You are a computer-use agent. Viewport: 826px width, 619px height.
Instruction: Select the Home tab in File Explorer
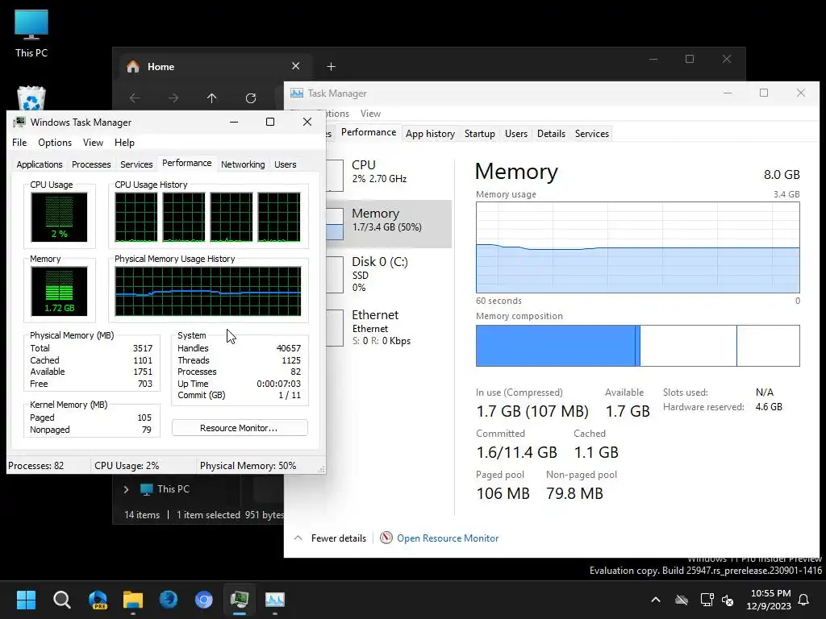click(x=215, y=67)
